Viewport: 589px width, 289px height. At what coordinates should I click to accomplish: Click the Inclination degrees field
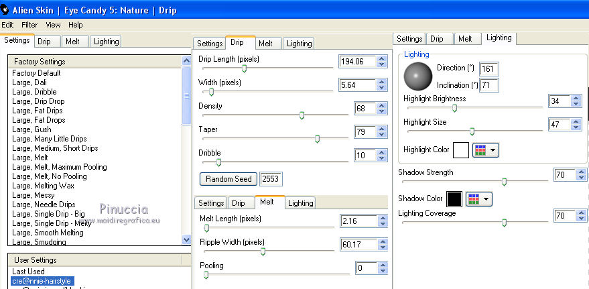coord(489,85)
